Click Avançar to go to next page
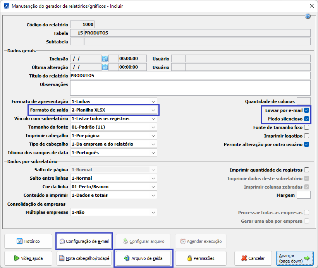 pyautogui.click(x=295, y=258)
